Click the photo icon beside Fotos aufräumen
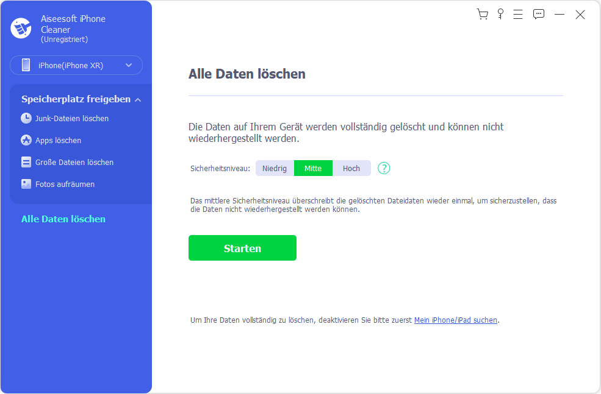 pyautogui.click(x=26, y=184)
